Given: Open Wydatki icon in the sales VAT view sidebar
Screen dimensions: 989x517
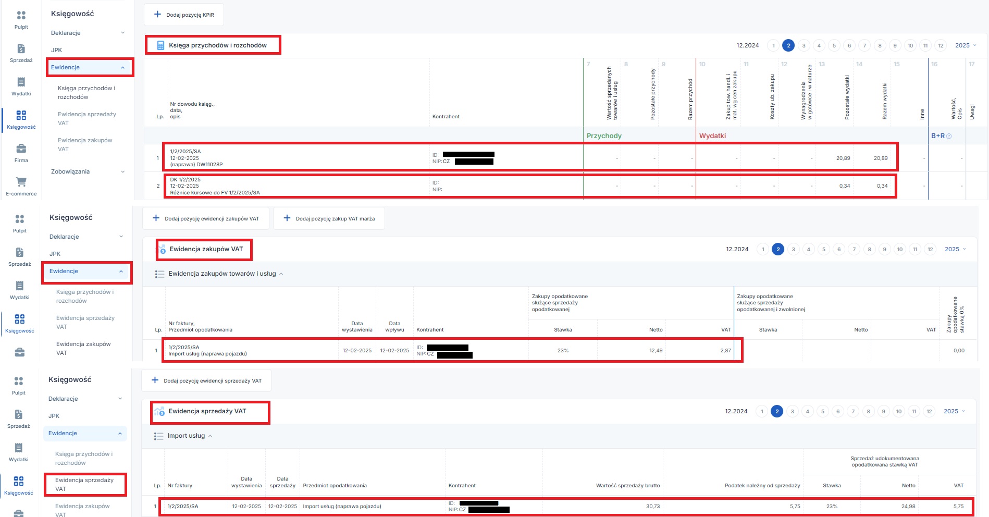Looking at the screenshot, I should point(19,448).
